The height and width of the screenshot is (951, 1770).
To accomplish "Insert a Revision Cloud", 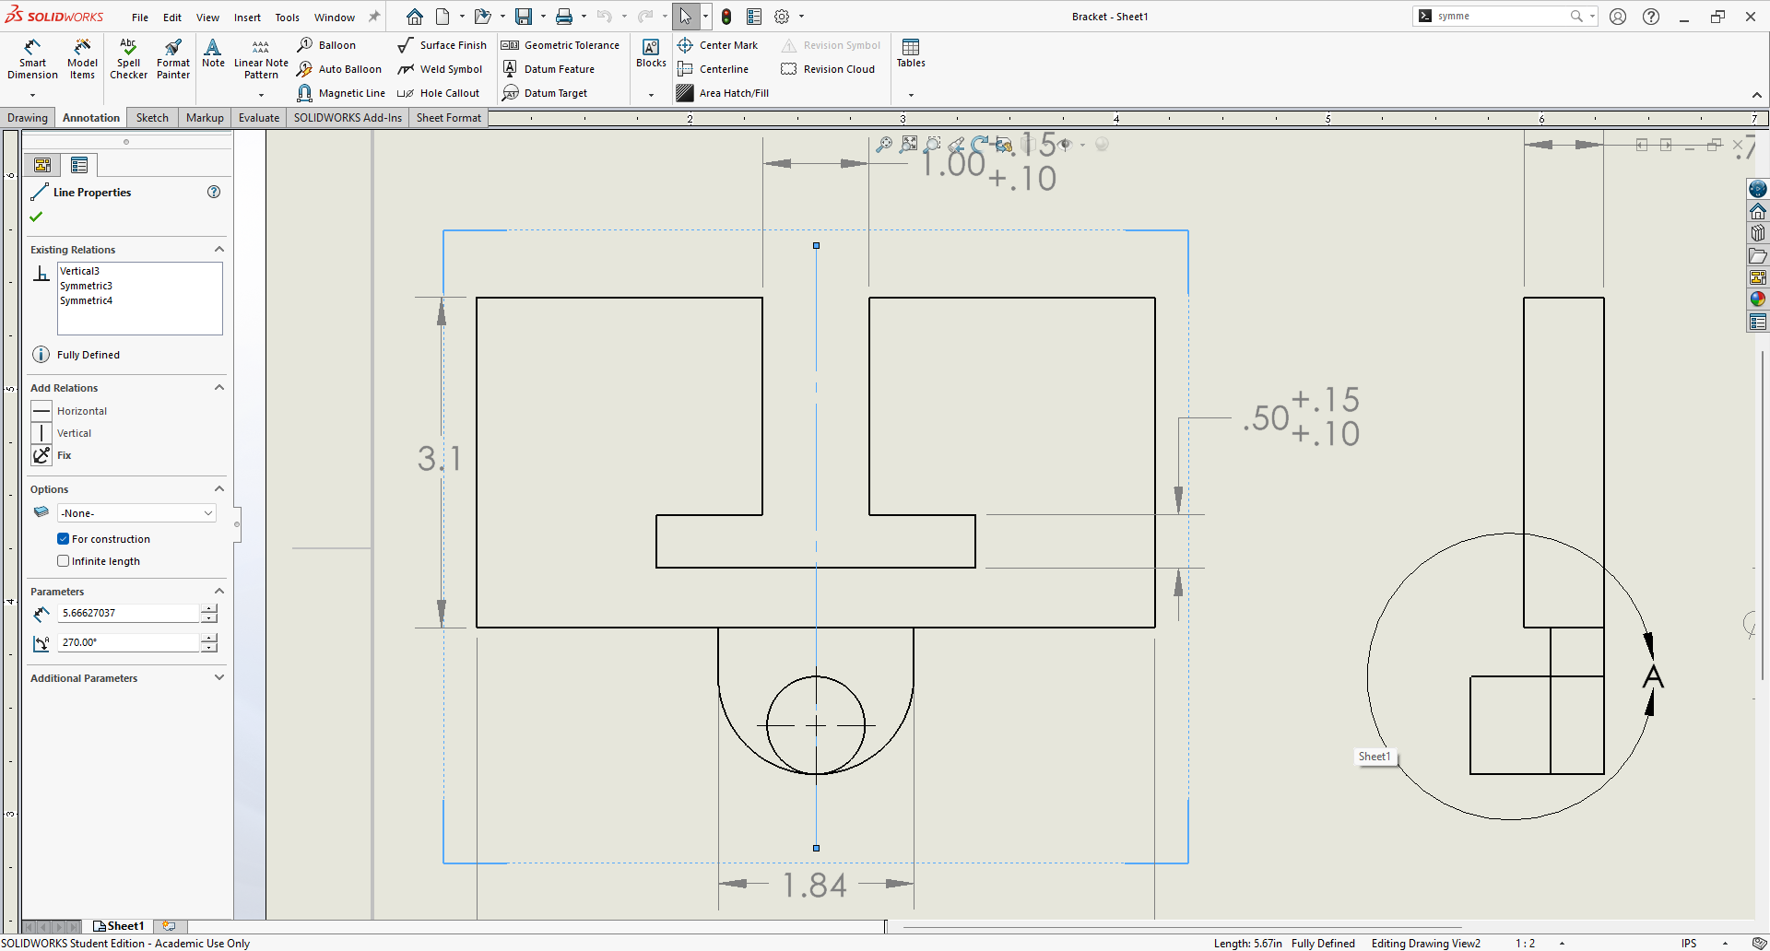I will (828, 69).
